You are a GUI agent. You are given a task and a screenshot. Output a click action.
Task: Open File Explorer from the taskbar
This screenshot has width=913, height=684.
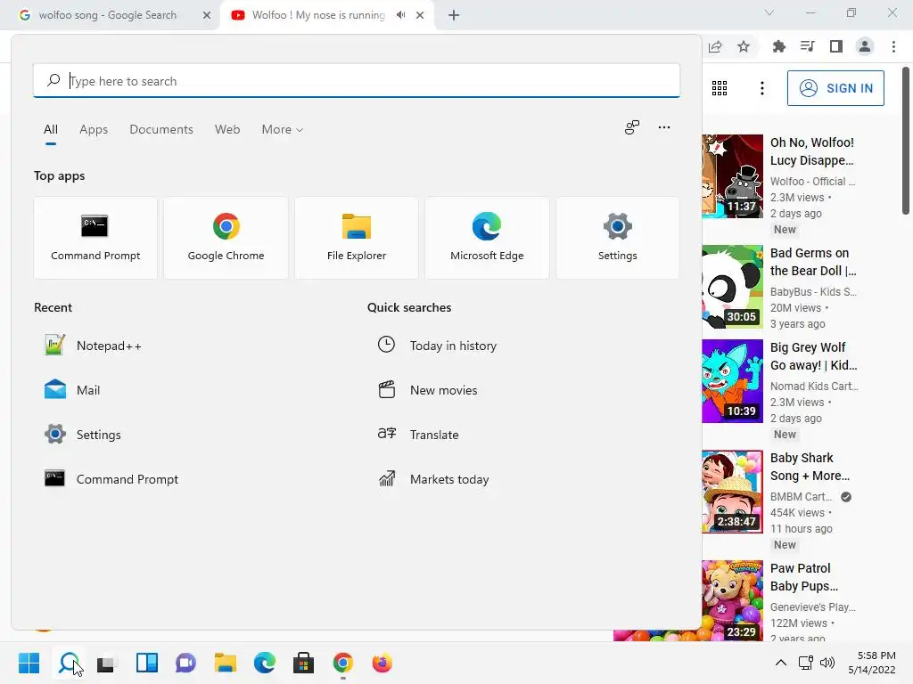point(226,663)
